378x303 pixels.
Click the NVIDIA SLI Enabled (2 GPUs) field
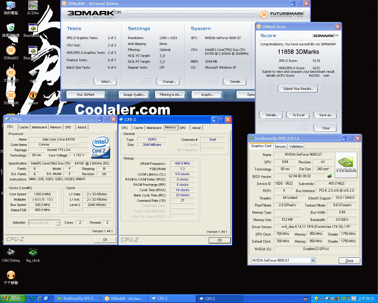click(316, 249)
